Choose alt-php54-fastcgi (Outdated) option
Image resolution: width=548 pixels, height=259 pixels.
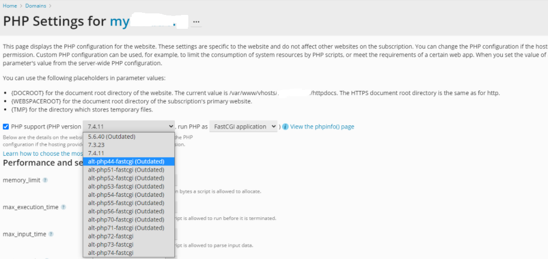pos(129,195)
